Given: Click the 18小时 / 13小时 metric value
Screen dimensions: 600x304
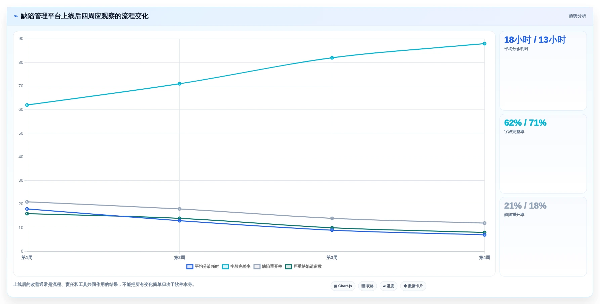Looking at the screenshot, I should [x=535, y=40].
